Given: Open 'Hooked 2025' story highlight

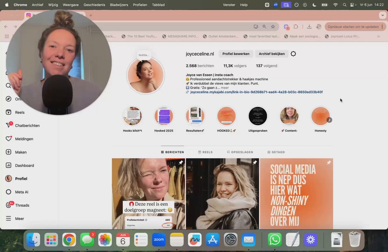Looking at the screenshot, I should (x=164, y=116).
